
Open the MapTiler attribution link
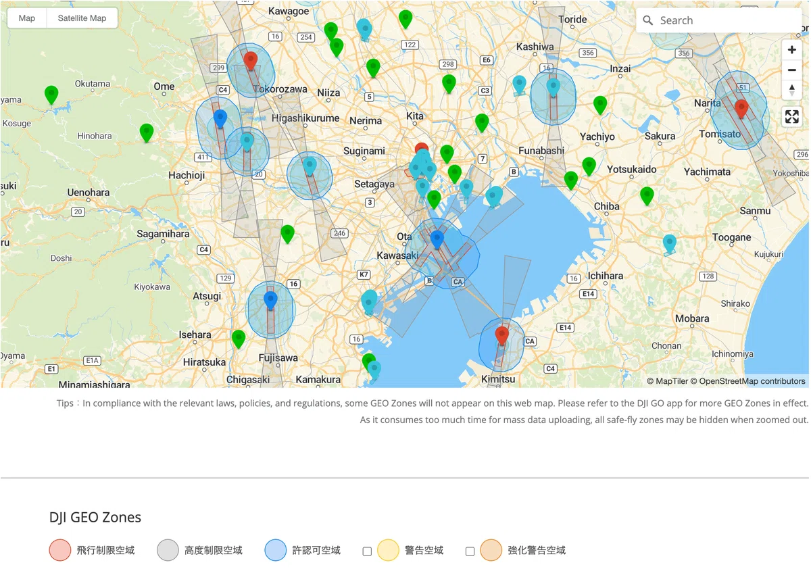coord(667,381)
